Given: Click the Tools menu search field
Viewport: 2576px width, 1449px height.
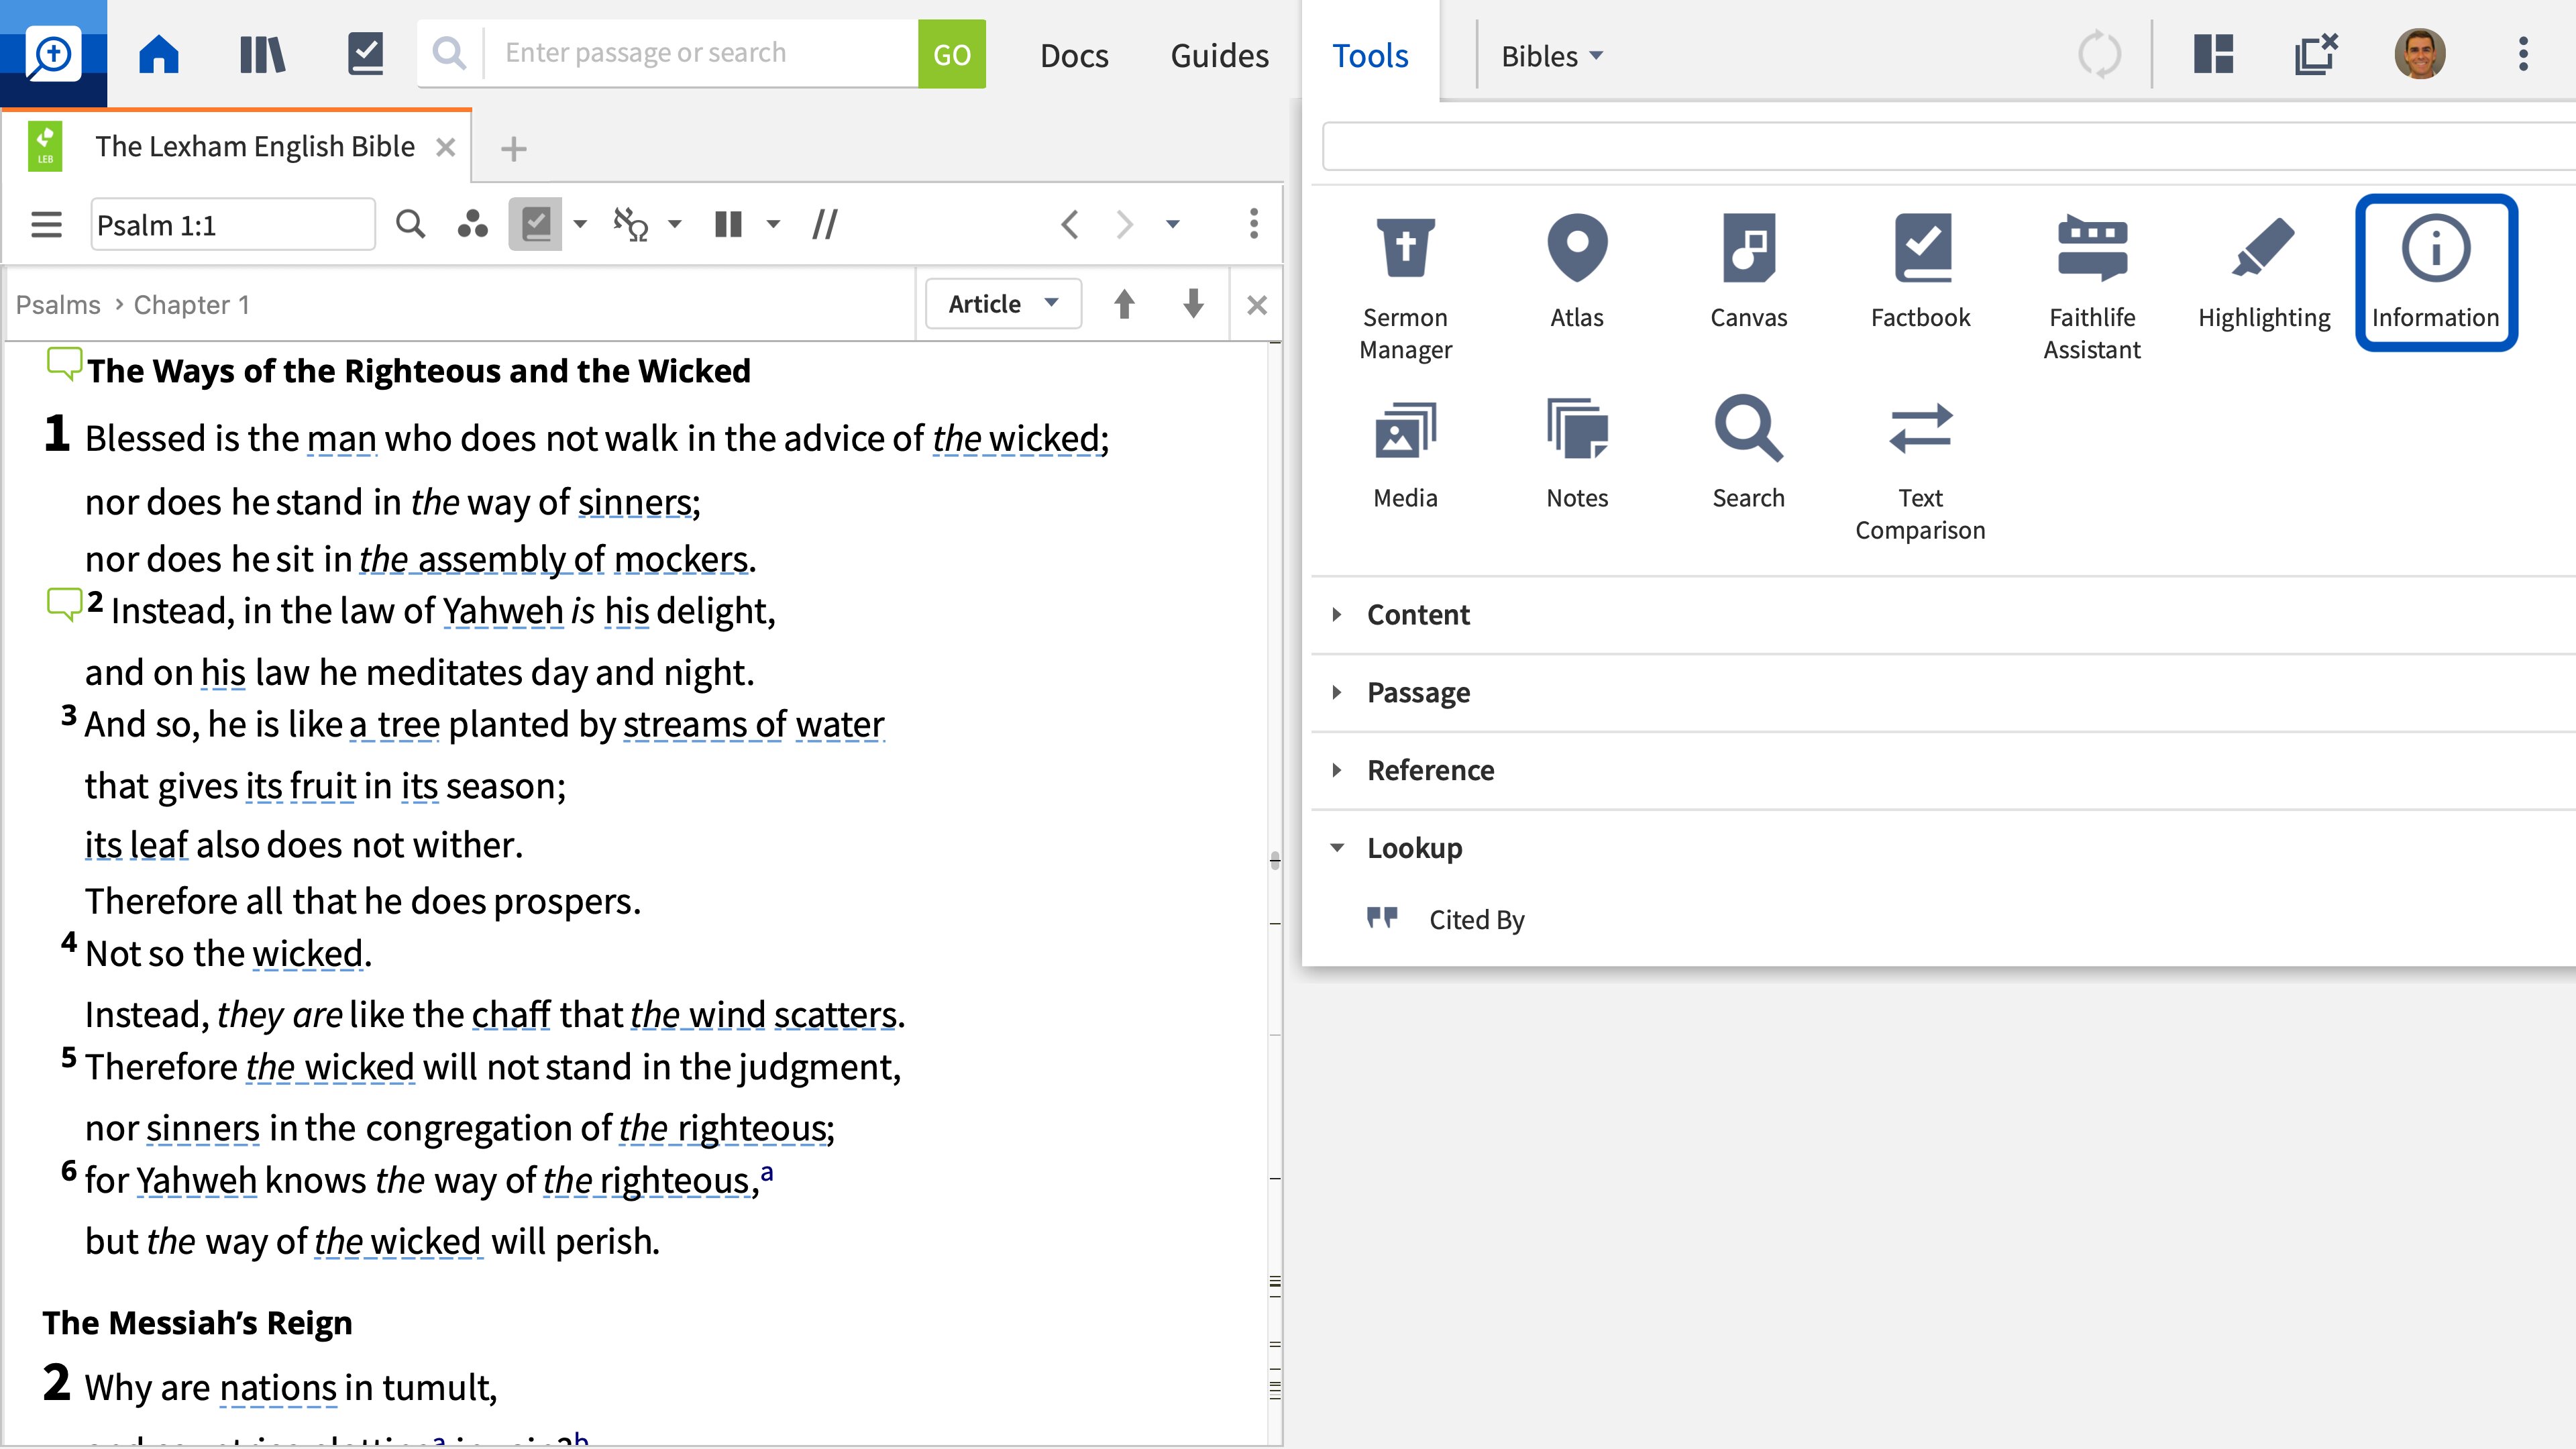Looking at the screenshot, I should pos(1948,147).
